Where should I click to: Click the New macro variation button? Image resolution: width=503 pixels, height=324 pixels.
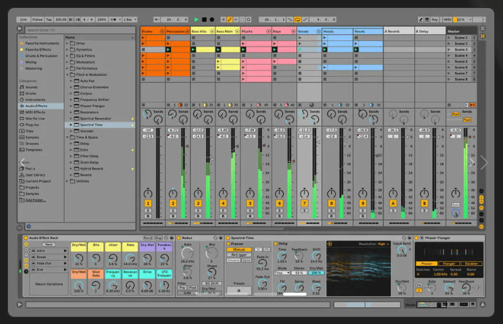[49, 245]
